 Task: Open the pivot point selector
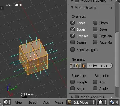click(114, 102)
